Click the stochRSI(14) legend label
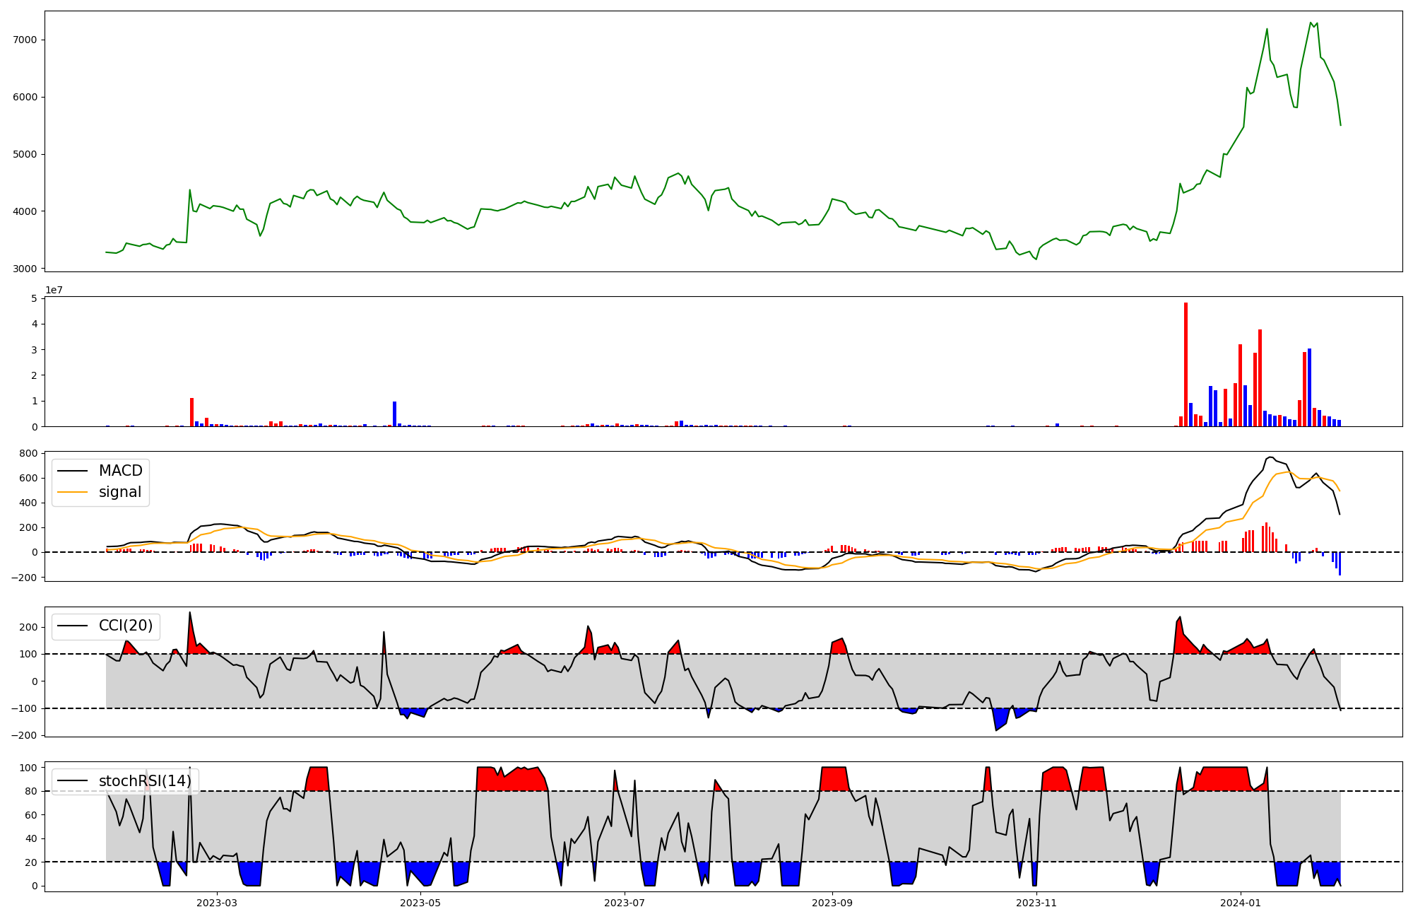This screenshot has width=1413, height=919. click(145, 781)
